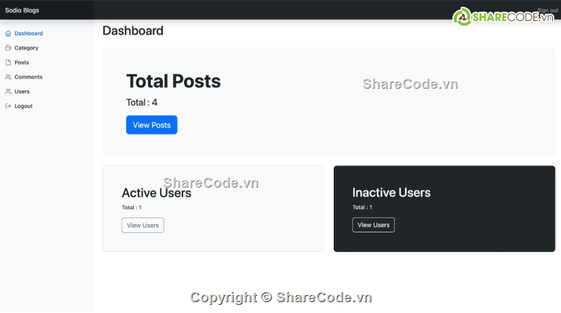Click 'Total : 1' in Active Users card
Viewport: 561px width, 313px height.
pyautogui.click(x=132, y=207)
